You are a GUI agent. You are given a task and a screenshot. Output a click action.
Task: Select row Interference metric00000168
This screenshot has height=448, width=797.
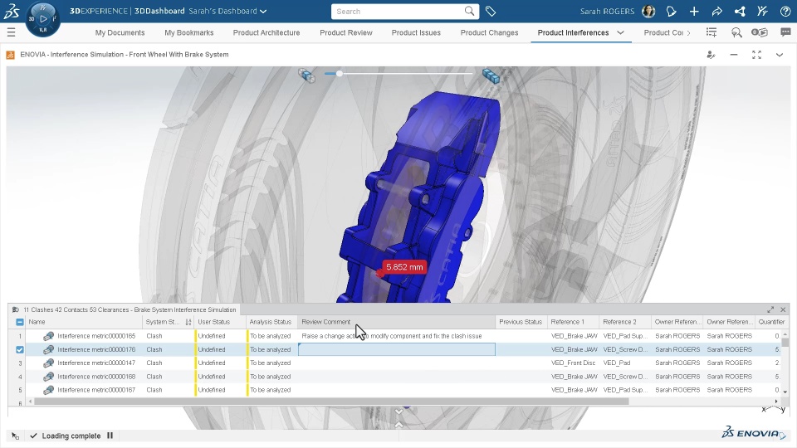point(96,377)
